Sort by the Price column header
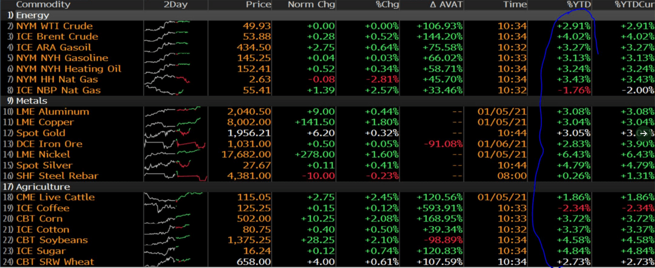 coord(258,4)
